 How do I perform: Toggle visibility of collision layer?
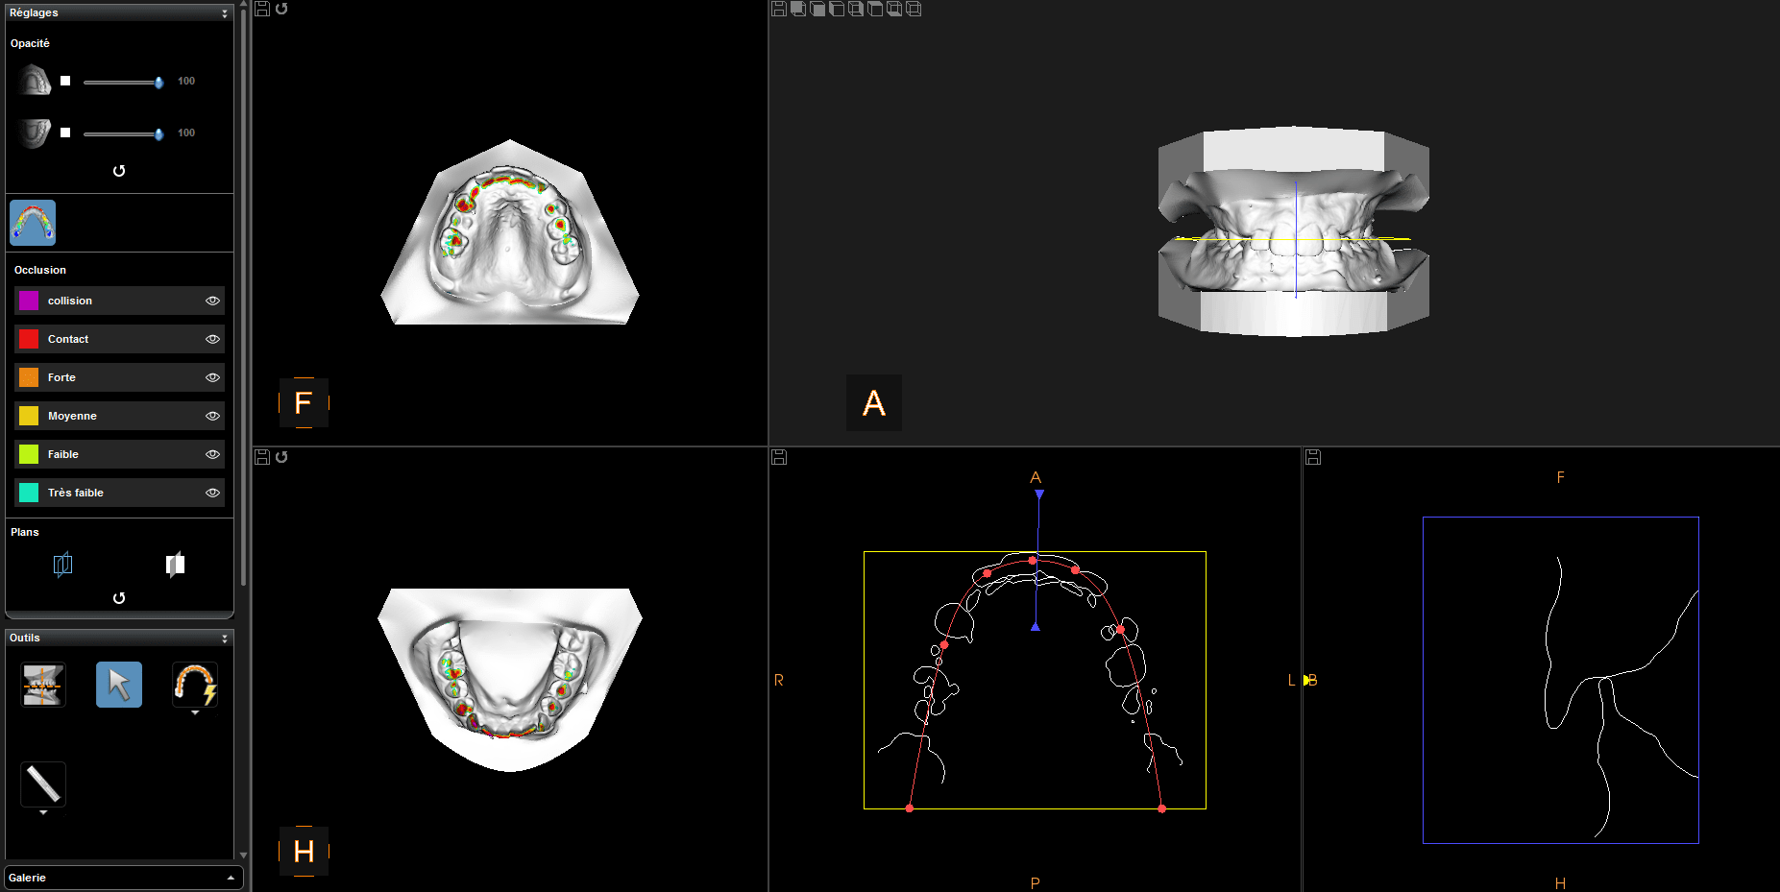213,301
